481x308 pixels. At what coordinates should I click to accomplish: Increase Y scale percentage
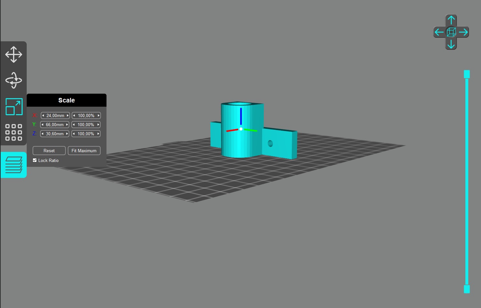tap(98, 125)
